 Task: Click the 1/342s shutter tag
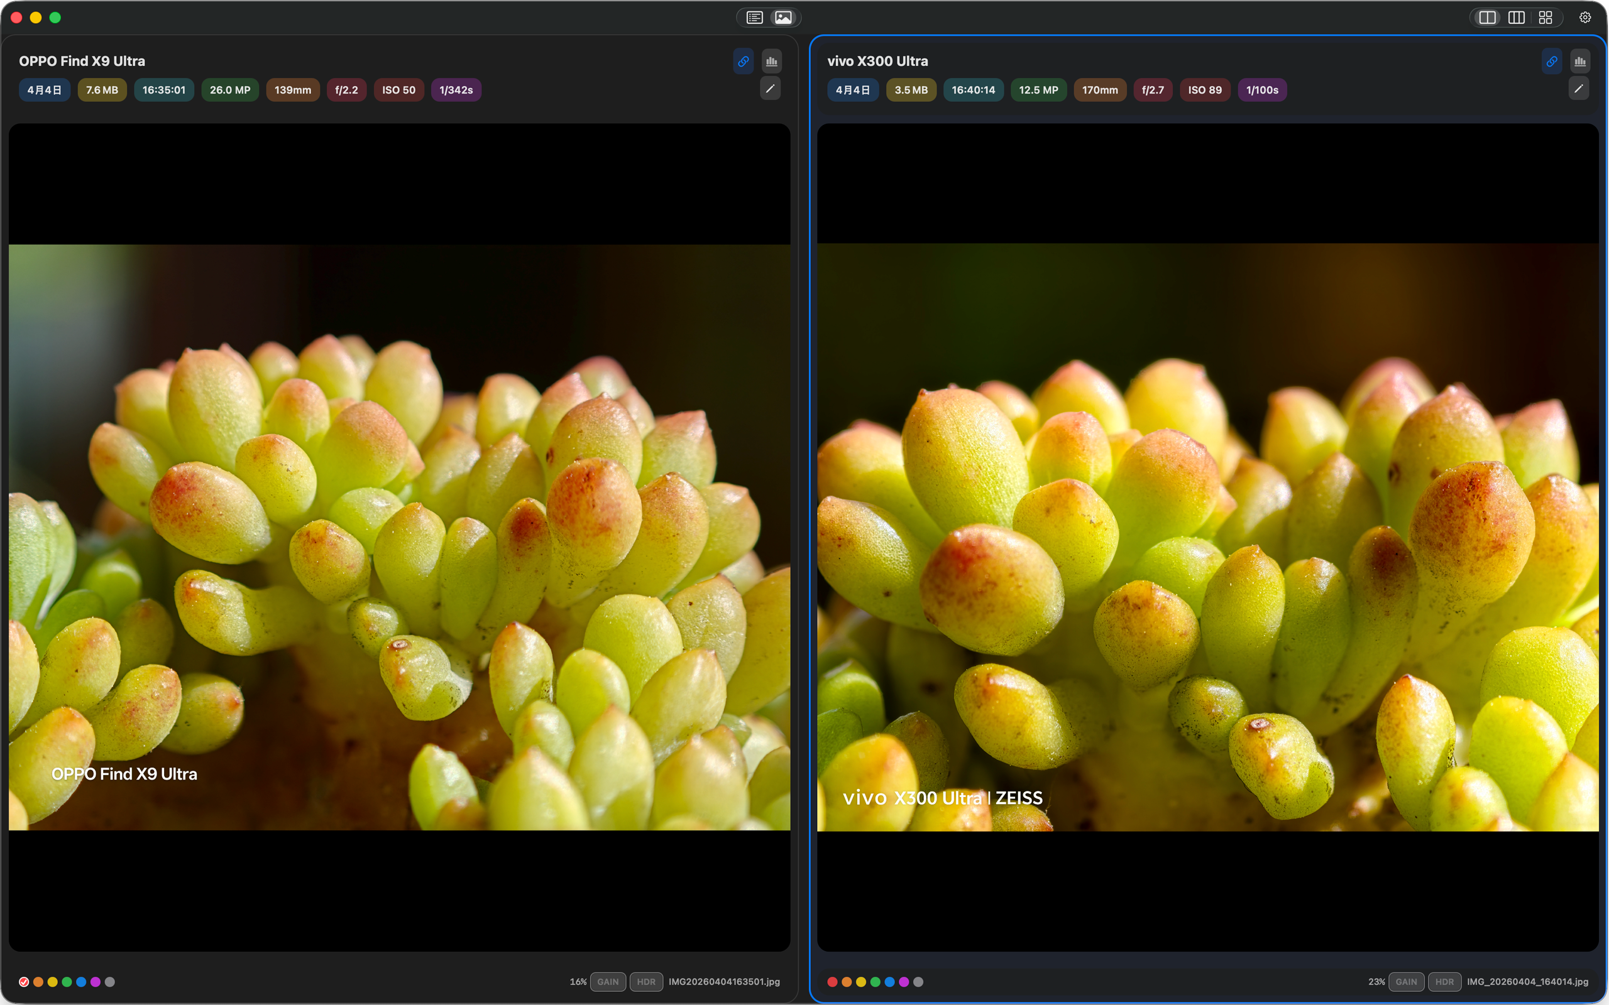(456, 90)
